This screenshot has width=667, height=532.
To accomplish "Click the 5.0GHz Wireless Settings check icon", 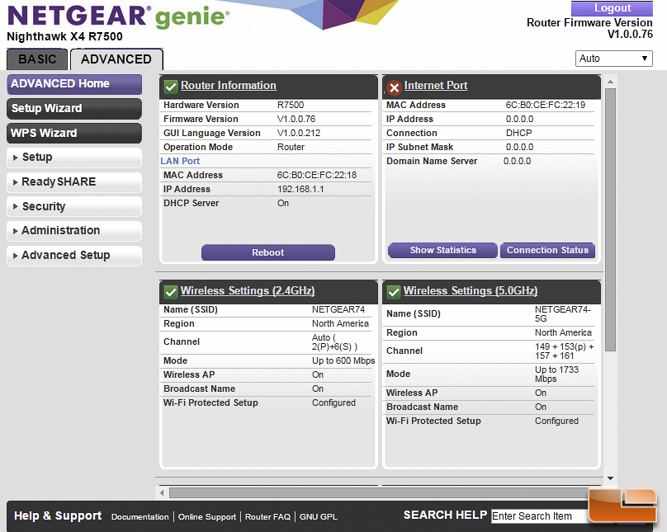I will (x=394, y=292).
